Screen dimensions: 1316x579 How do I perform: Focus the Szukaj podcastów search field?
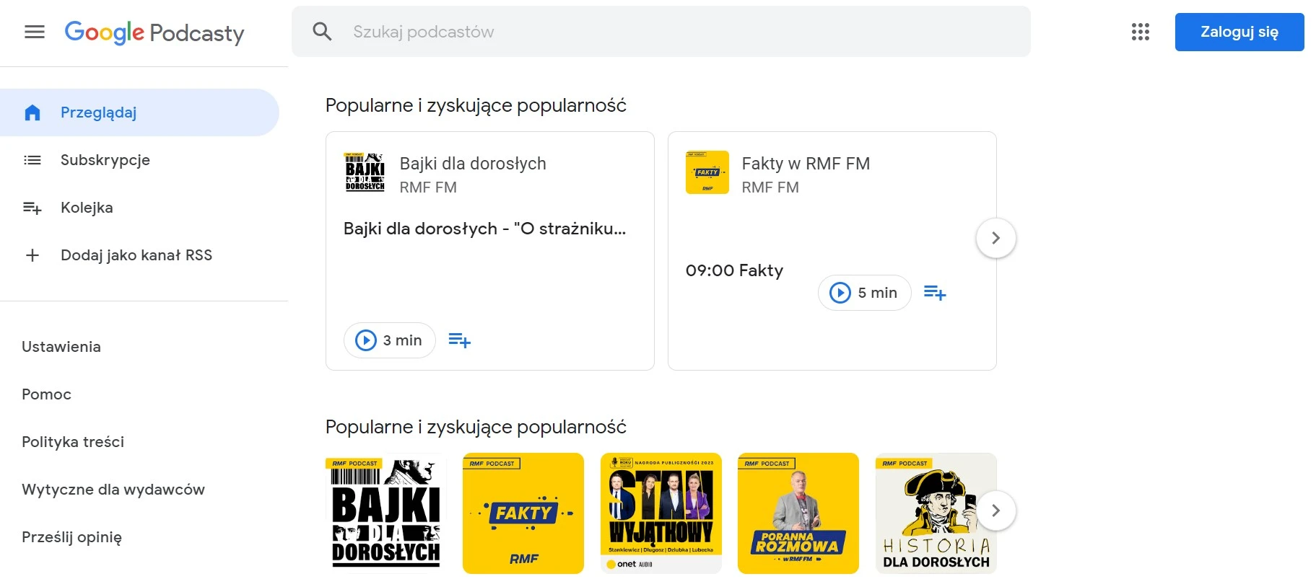[650, 32]
